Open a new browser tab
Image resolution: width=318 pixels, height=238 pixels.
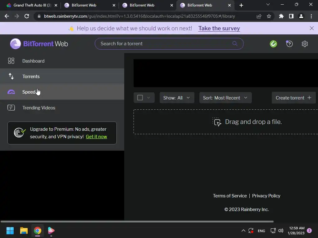coord(241,5)
